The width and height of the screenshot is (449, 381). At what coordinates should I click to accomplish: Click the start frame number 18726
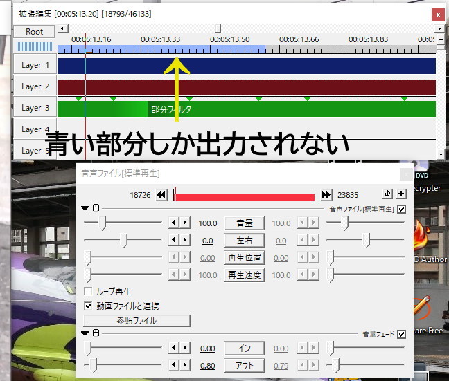pos(140,195)
